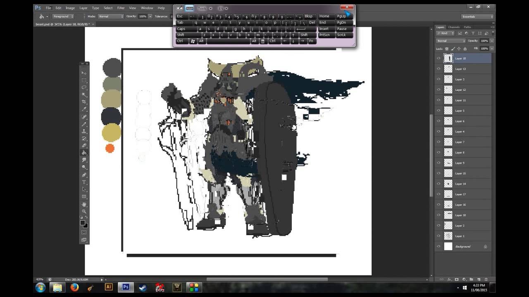Click the Add layer mask icon
Viewport: 529px width, 297px height.
point(457,279)
